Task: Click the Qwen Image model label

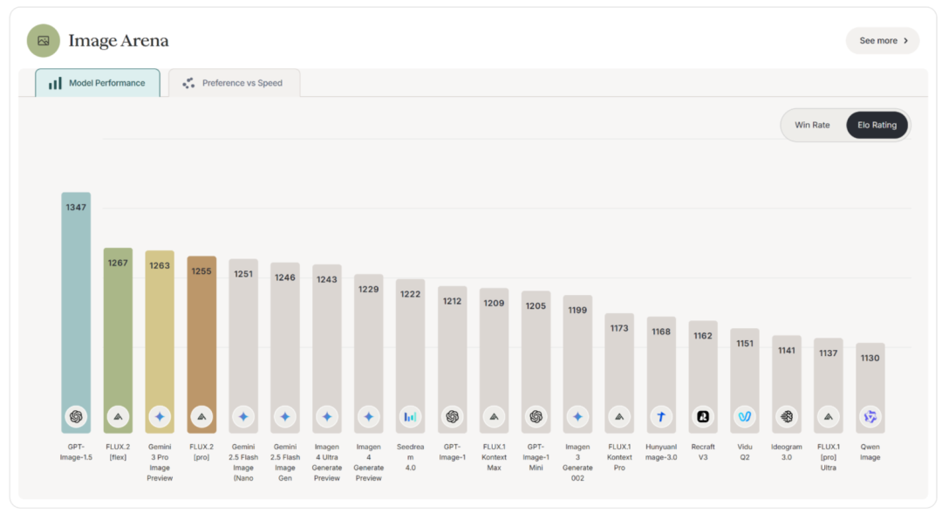Action: [x=870, y=452]
